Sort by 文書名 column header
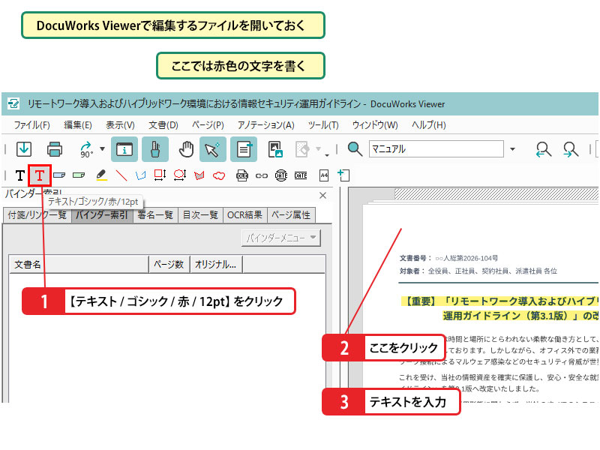Screen dimensions: 600x450 tap(79, 265)
